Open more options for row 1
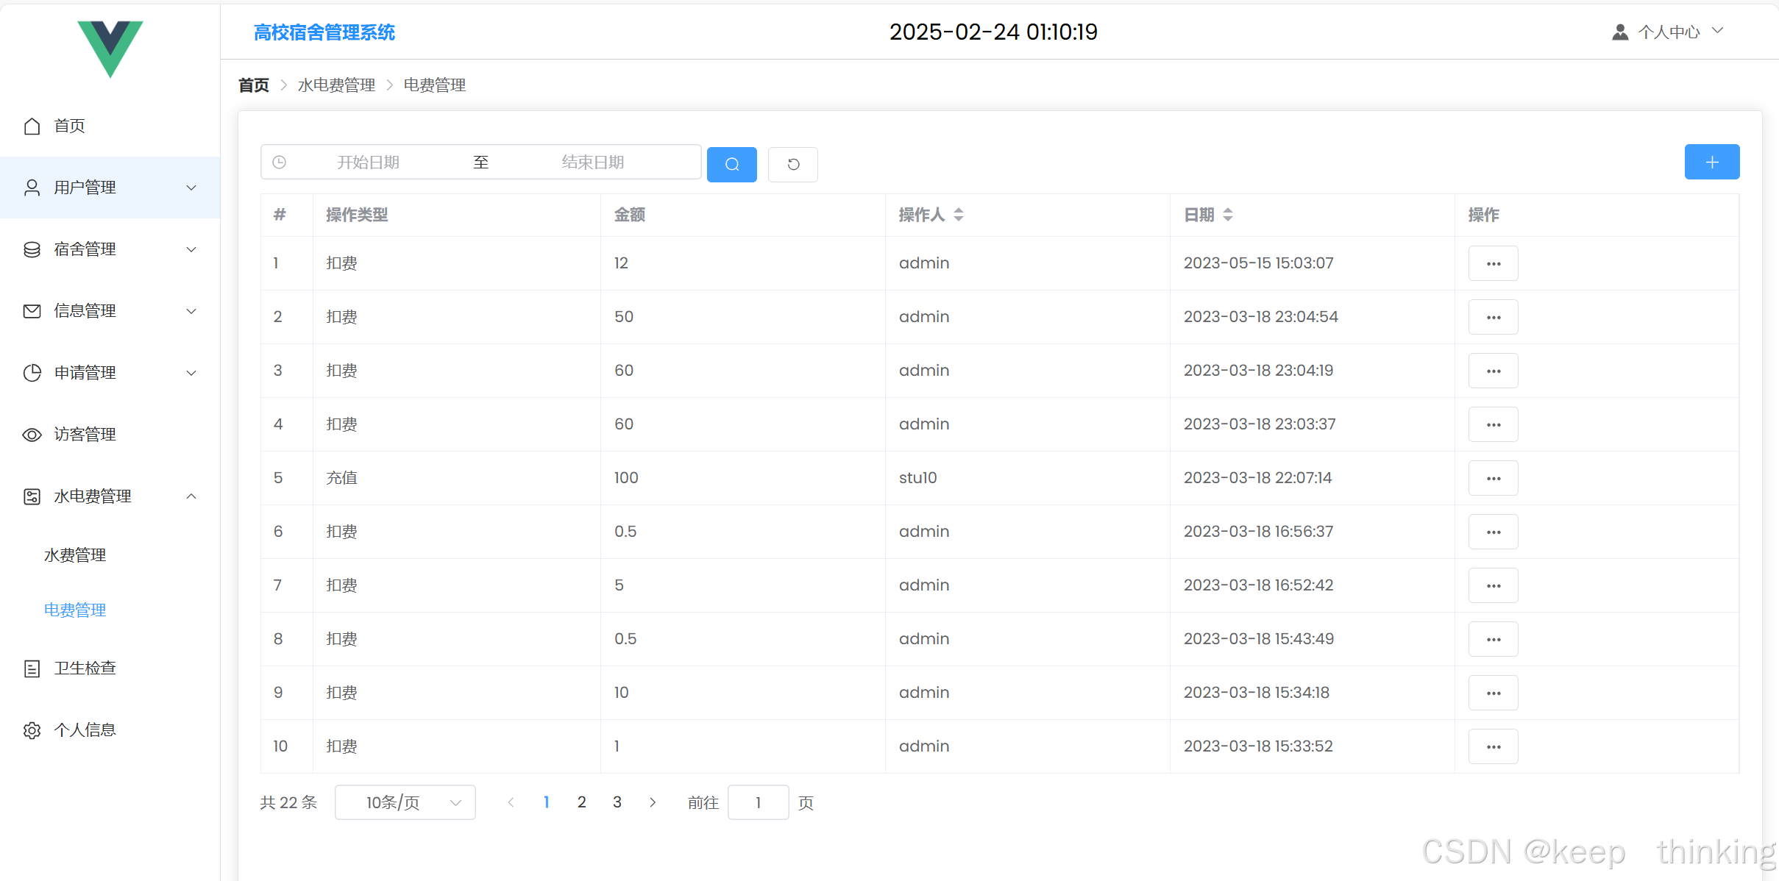Screen dimensions: 1779x881 pos(1493,263)
